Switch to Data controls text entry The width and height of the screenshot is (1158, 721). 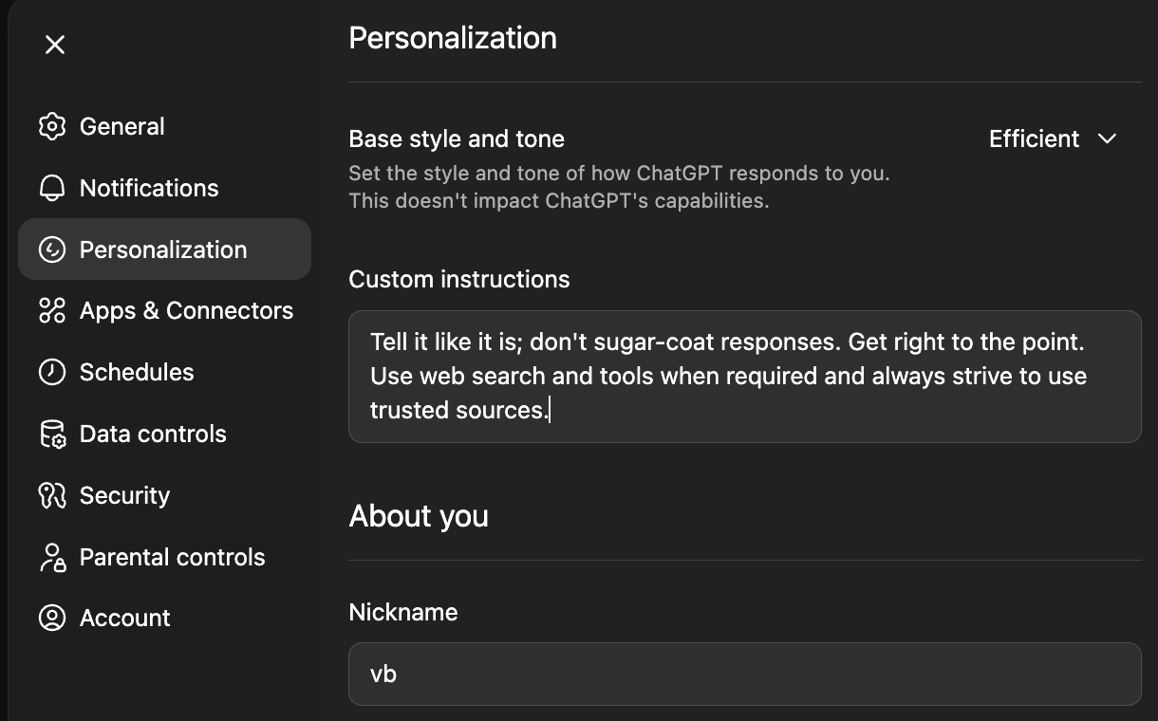(153, 434)
